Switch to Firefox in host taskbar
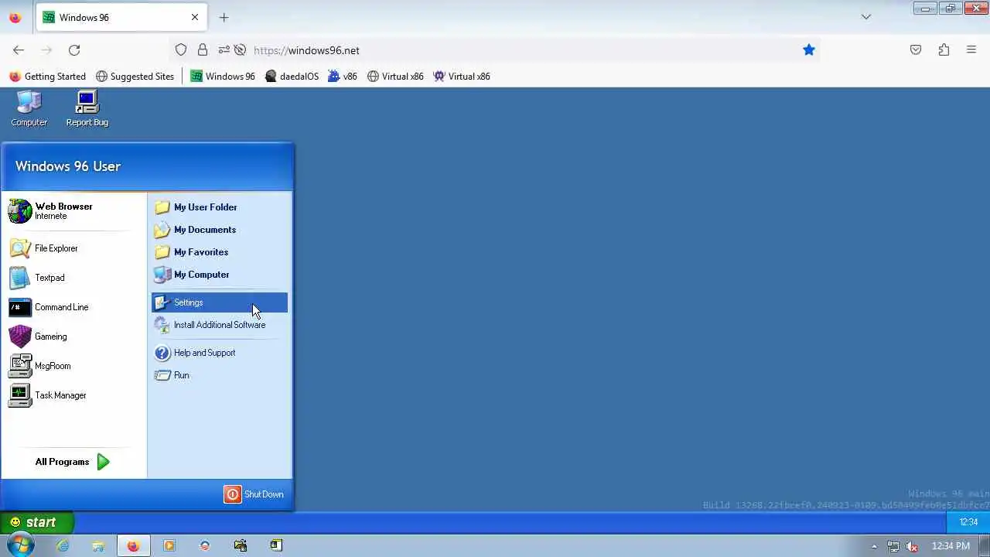Image resolution: width=990 pixels, height=557 pixels. tap(134, 545)
